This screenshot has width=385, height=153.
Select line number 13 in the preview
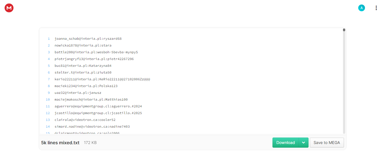tap(48, 120)
